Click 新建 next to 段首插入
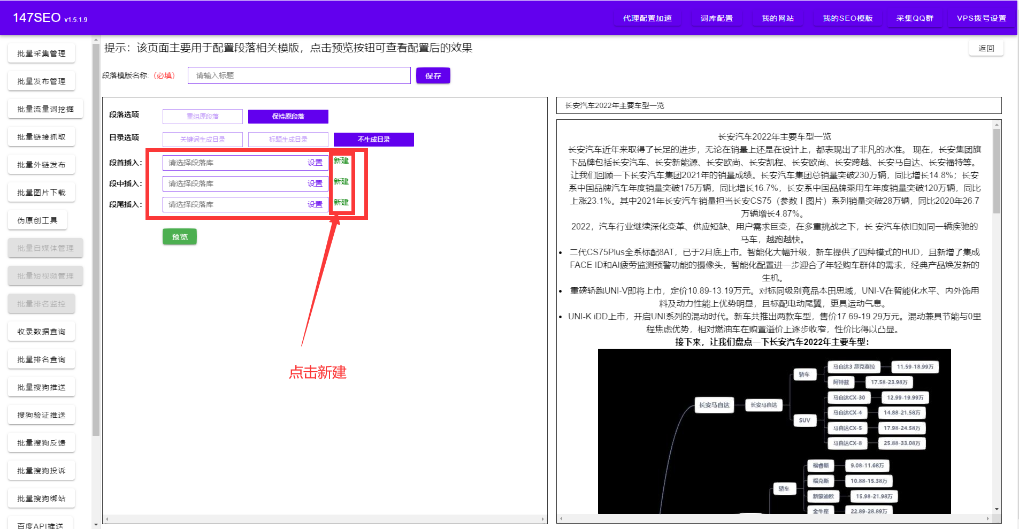The height and width of the screenshot is (529, 1019). click(341, 160)
